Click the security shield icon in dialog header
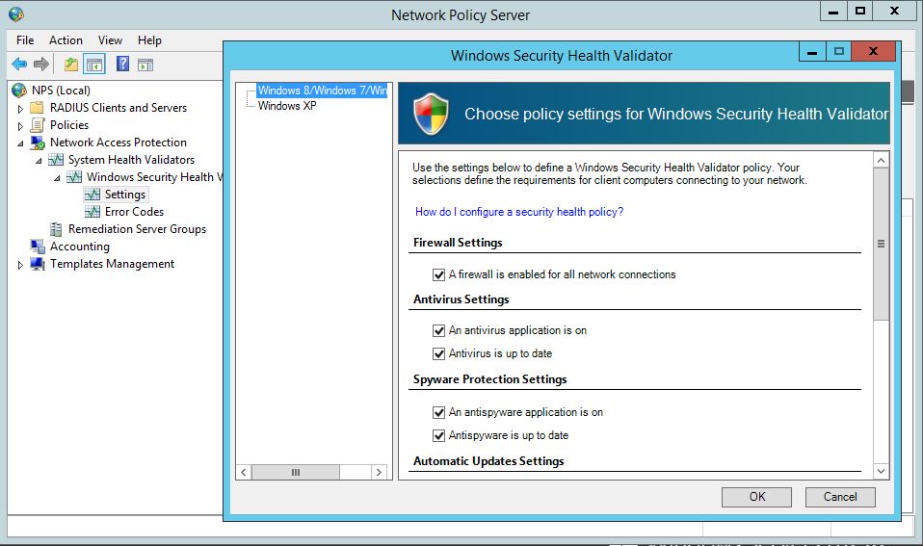This screenshot has width=923, height=546. 431,114
